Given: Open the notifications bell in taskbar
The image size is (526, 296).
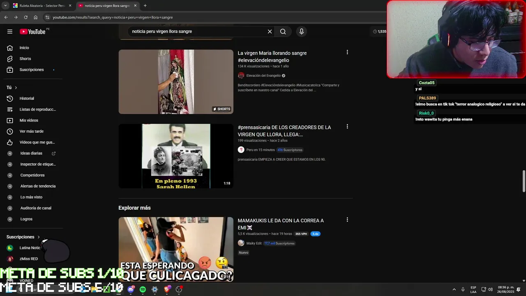Looking at the screenshot, I should 519,289.
